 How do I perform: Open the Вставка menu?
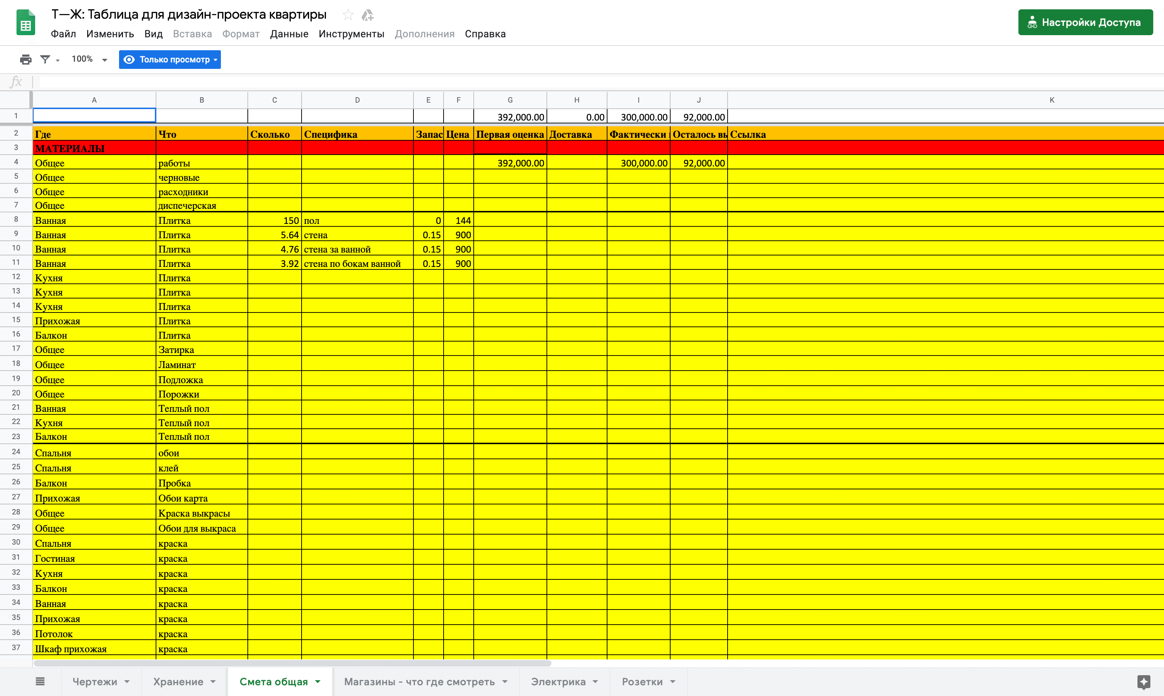pyautogui.click(x=192, y=34)
